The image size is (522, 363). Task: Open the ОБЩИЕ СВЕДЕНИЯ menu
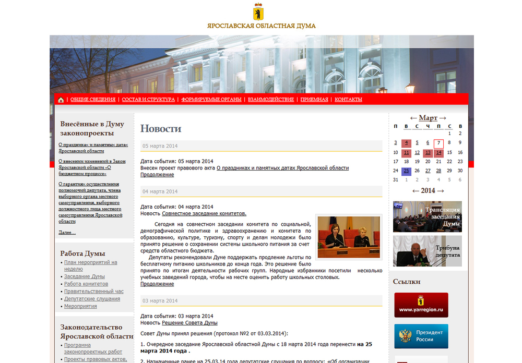point(93,100)
